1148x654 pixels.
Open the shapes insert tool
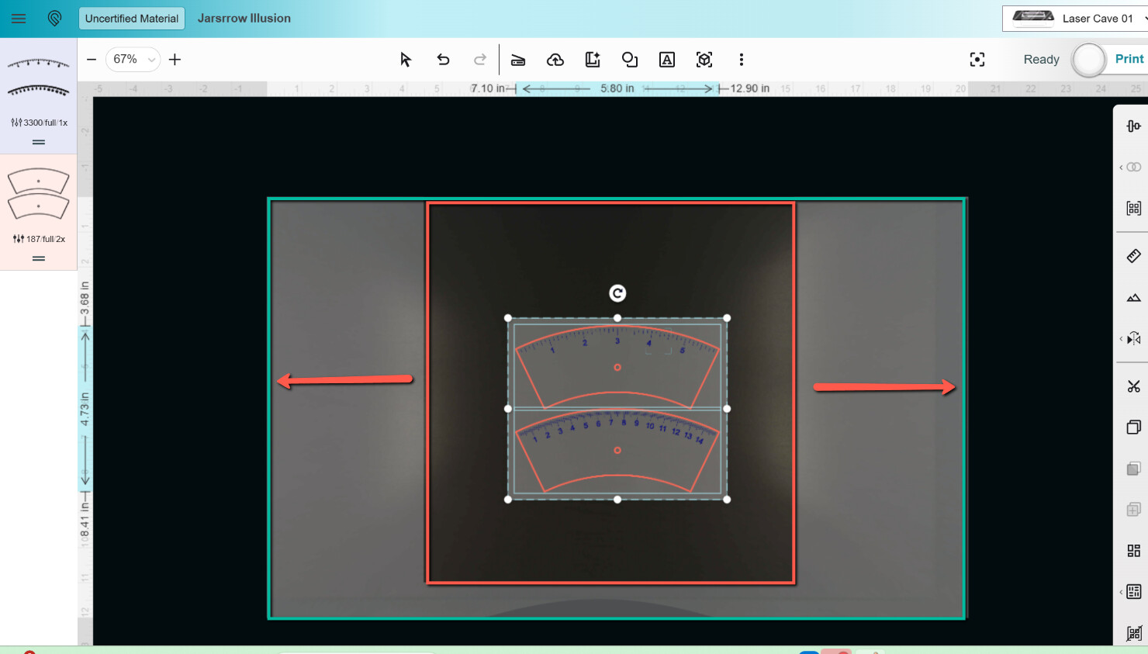coord(629,60)
